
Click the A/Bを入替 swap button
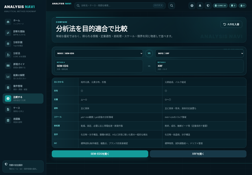231,24
